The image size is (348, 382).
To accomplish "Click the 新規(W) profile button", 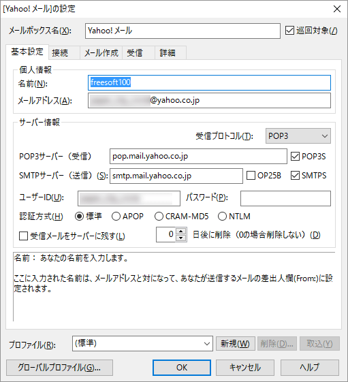I will tap(236, 343).
